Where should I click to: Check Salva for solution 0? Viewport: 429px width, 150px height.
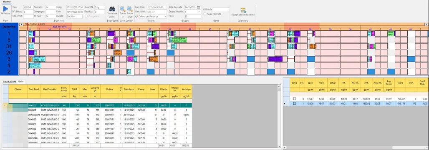(294, 99)
